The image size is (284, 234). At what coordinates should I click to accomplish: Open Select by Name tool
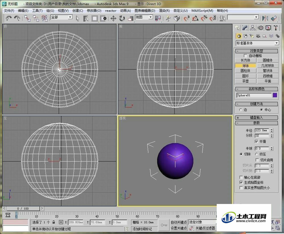click(x=86, y=18)
